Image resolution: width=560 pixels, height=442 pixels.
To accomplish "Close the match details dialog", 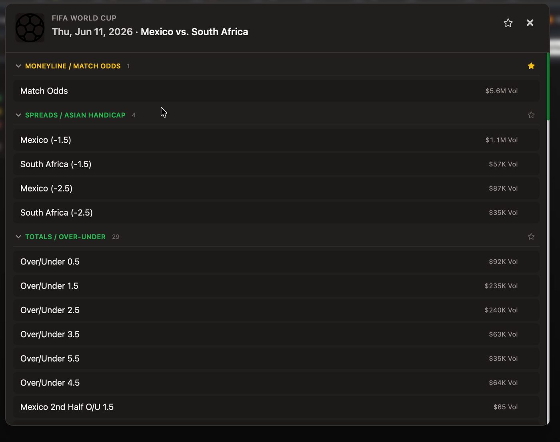I will pyautogui.click(x=530, y=23).
